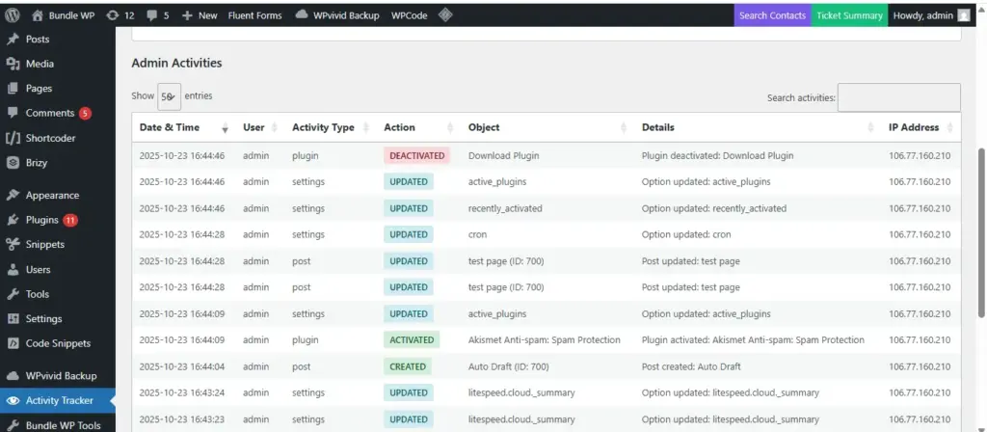Sort table by Object column
This screenshot has width=987, height=432.
pos(547,127)
